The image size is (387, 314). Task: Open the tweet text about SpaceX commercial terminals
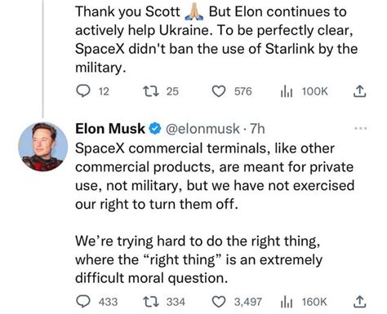pos(215,213)
